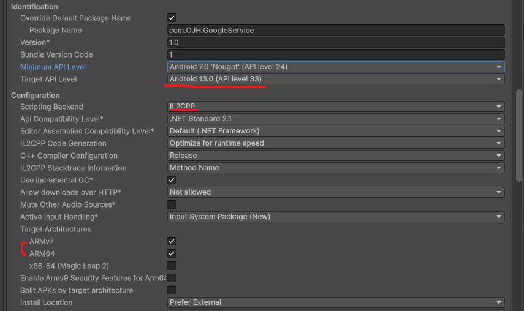Image resolution: width=524 pixels, height=311 pixels.
Task: Open the Target API Level dropdown
Action: tap(336, 79)
